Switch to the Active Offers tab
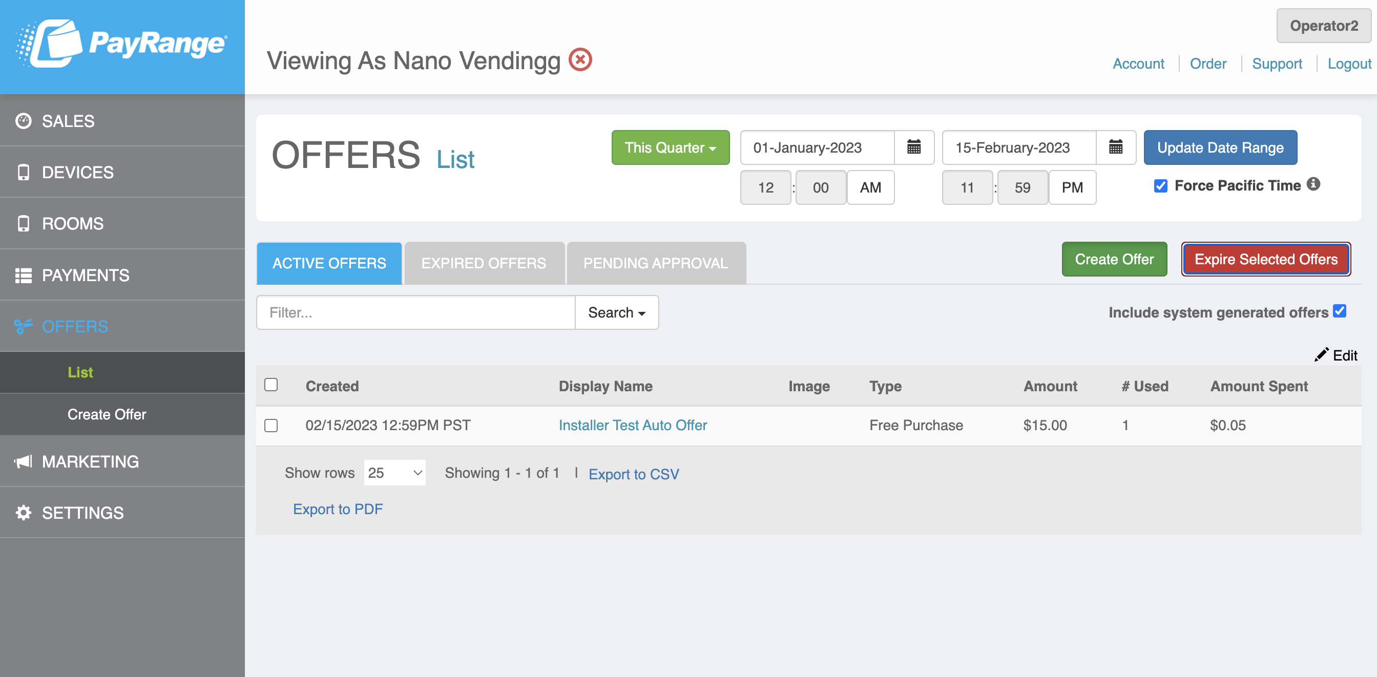Viewport: 1377px width, 677px height. click(x=329, y=263)
